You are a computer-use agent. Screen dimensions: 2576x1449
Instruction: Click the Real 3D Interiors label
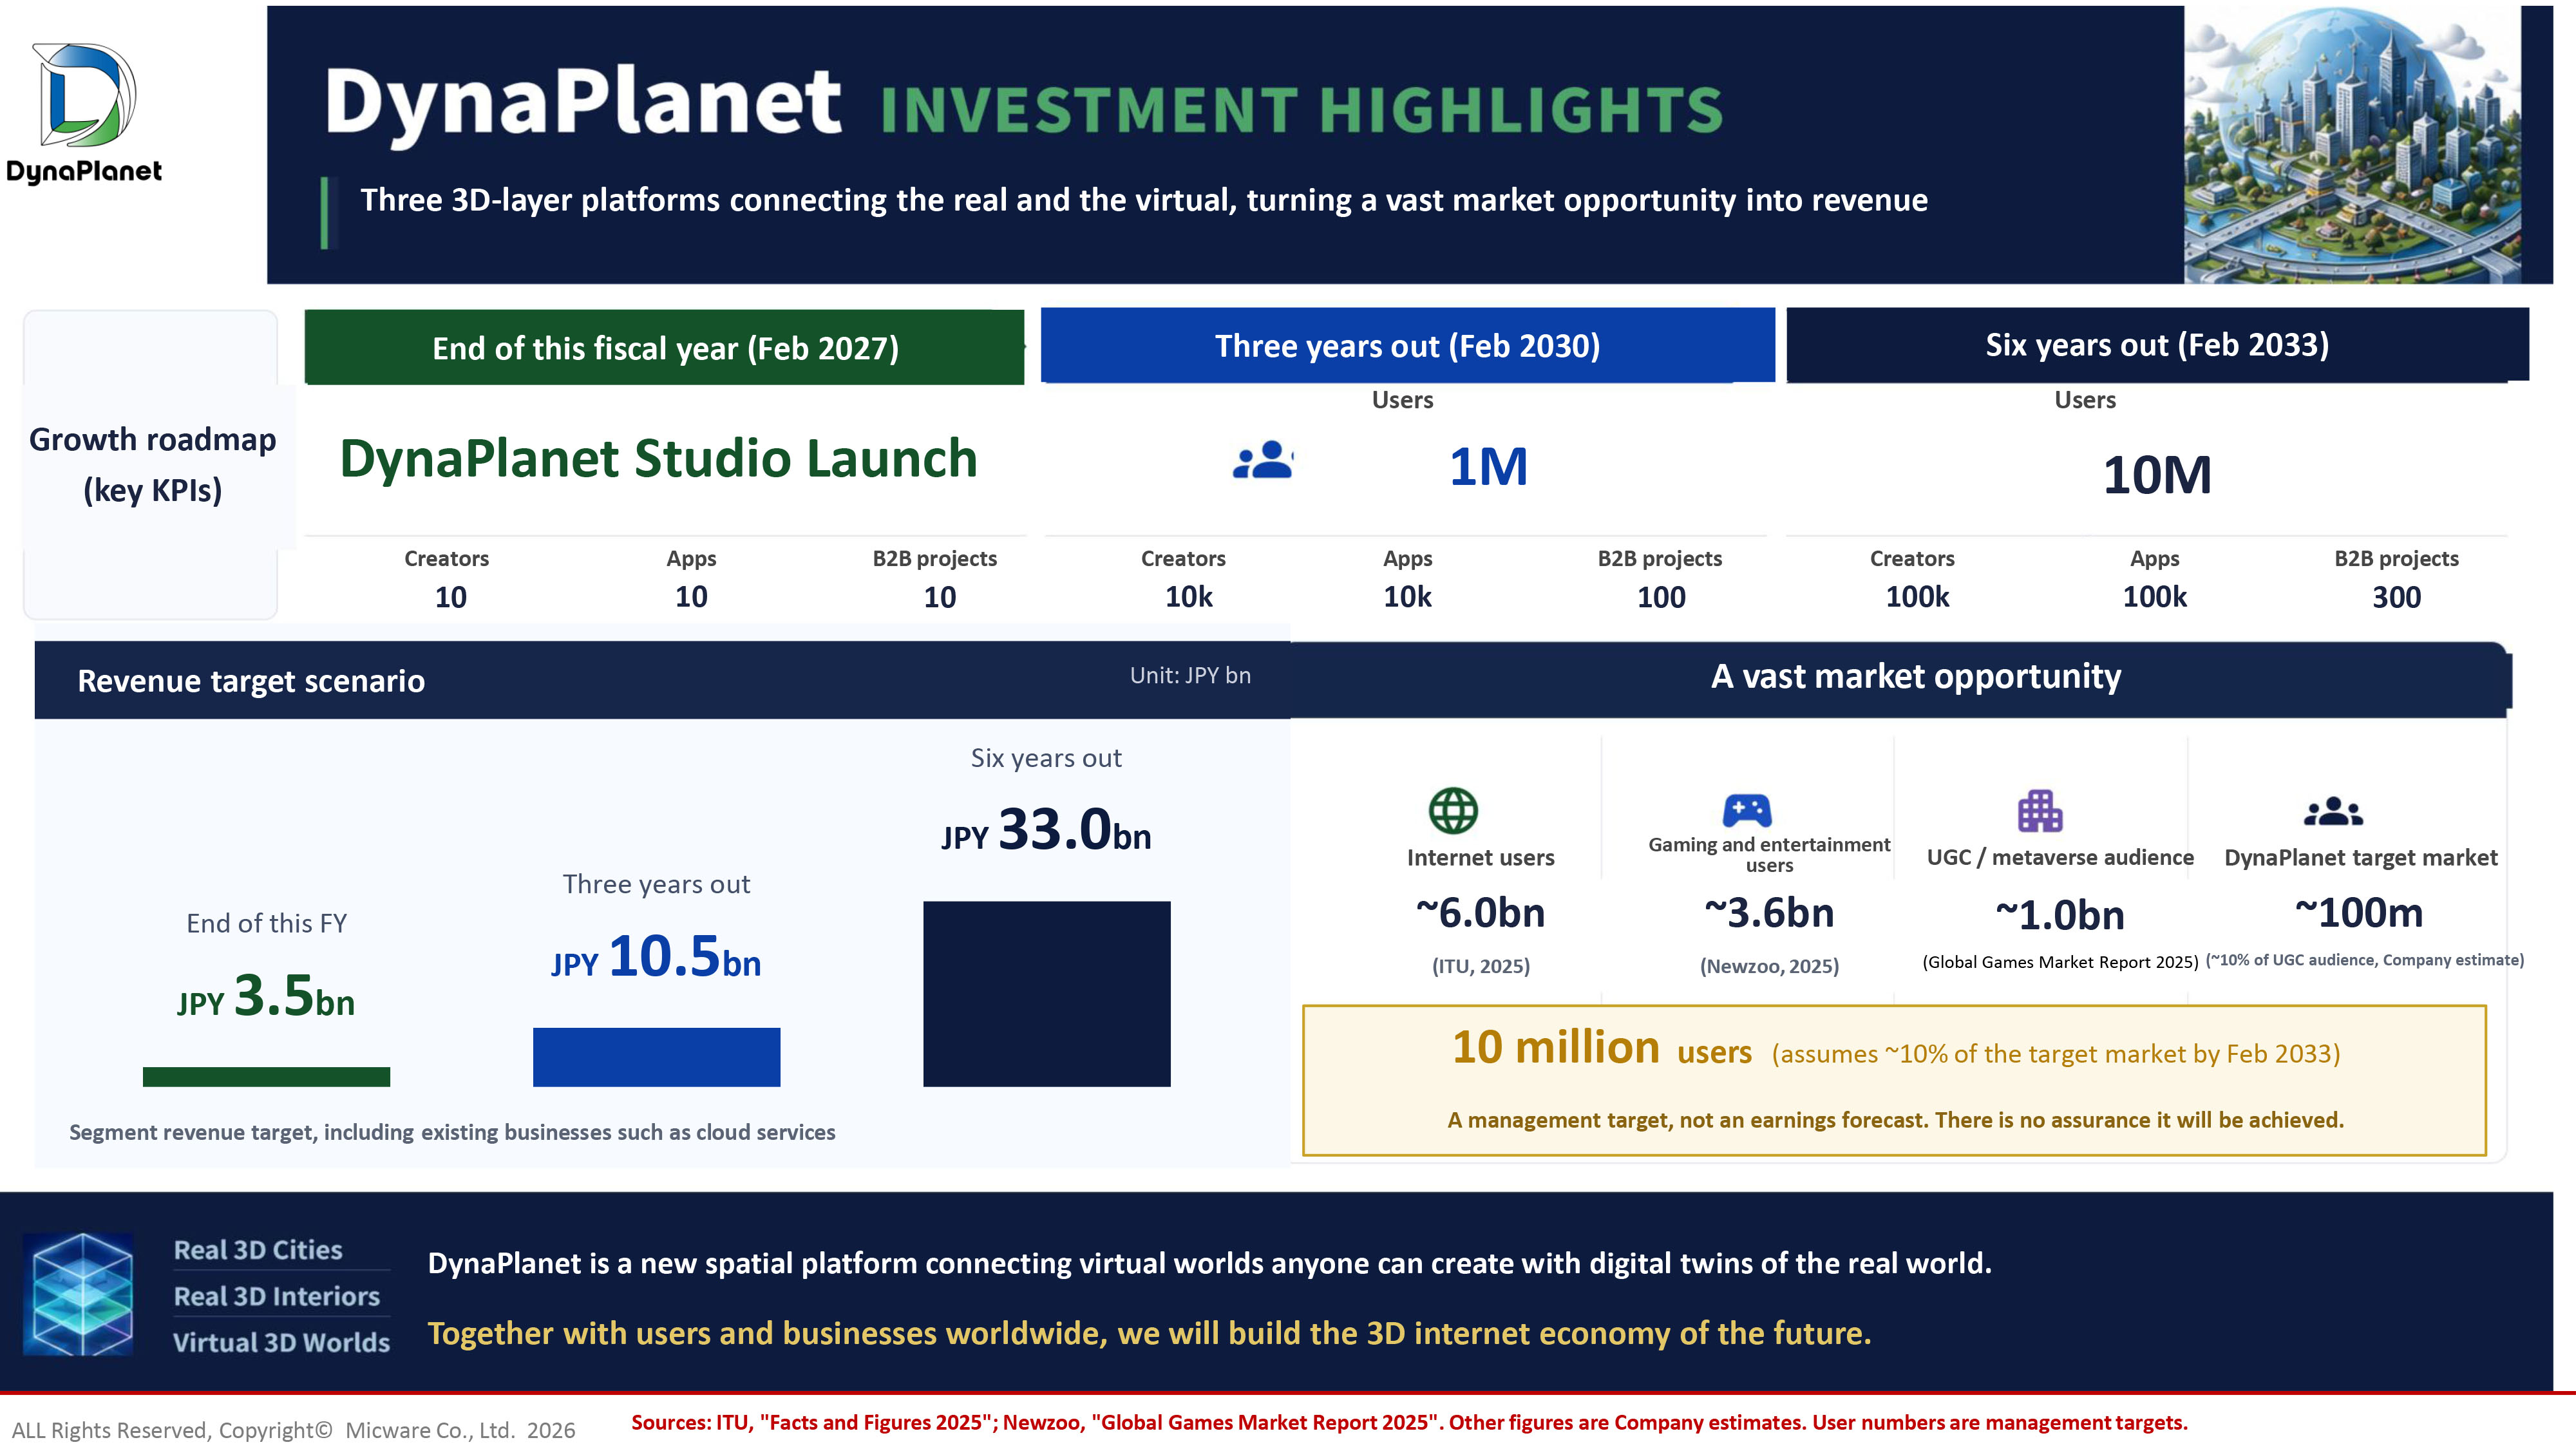277,1296
